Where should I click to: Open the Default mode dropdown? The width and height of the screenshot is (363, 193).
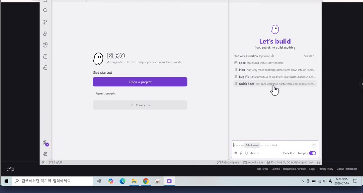tap(289, 153)
